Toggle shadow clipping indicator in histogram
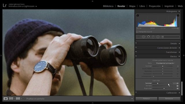The height and width of the screenshot is (104, 185). pyautogui.click(x=138, y=15)
